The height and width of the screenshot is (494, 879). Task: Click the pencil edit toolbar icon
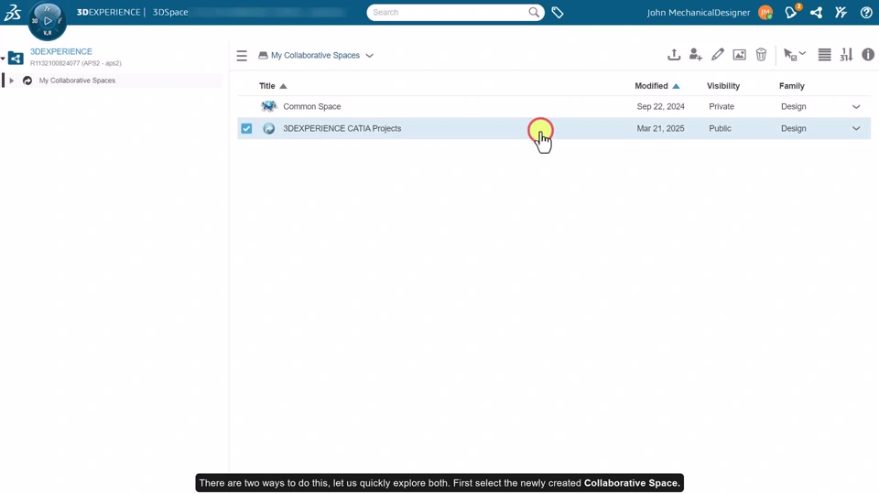[x=718, y=54]
